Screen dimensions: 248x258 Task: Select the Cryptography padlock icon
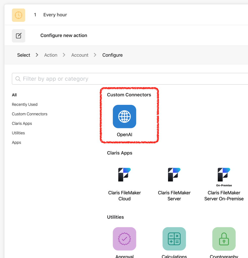click(224, 239)
